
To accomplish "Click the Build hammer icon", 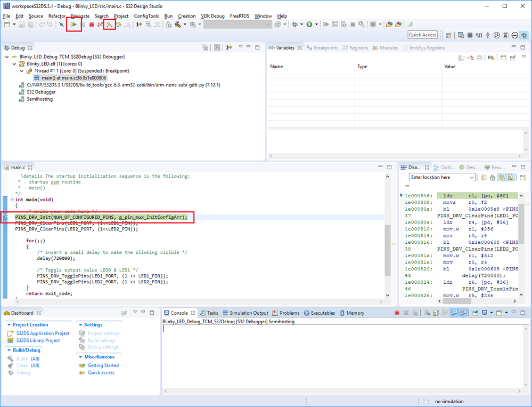I will (177, 25).
